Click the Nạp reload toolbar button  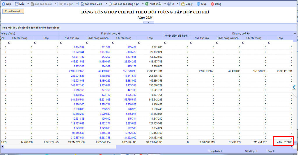6,4
